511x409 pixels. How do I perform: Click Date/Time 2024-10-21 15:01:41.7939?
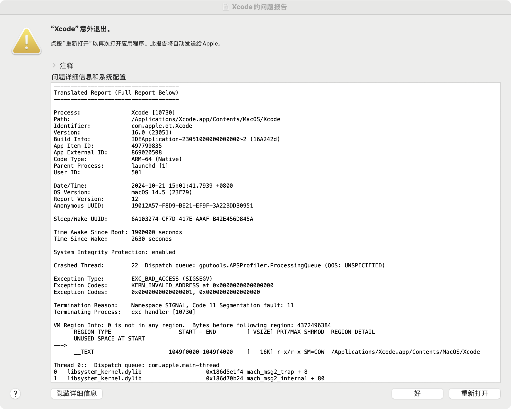tap(182, 186)
